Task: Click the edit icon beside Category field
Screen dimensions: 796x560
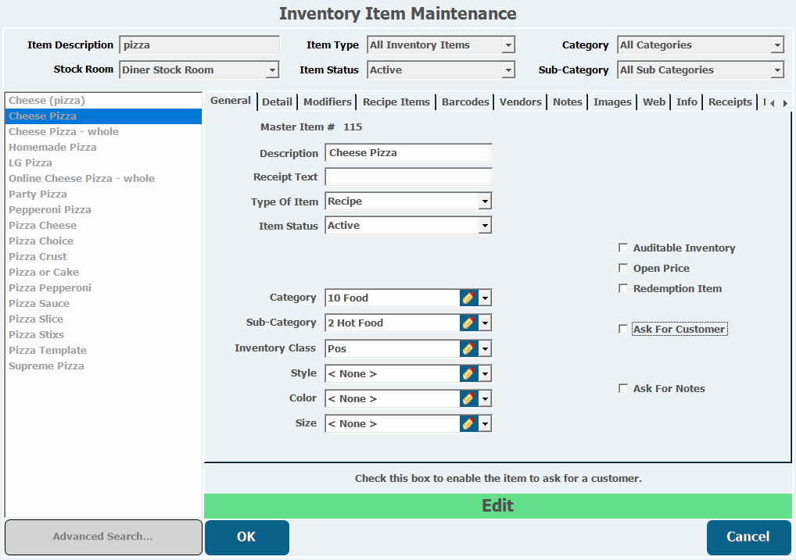Action: tap(468, 298)
